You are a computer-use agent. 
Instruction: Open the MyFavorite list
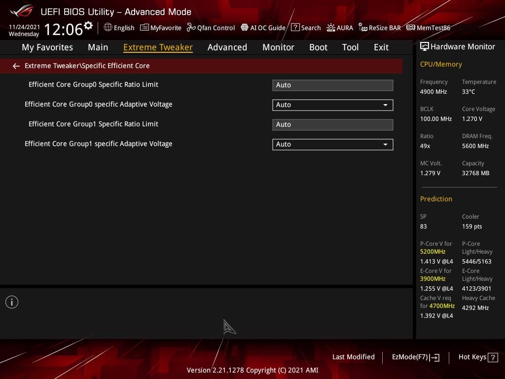[x=161, y=28]
